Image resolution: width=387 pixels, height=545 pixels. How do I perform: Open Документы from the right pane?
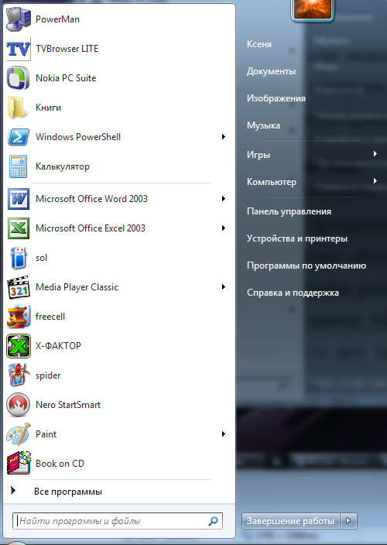[272, 71]
